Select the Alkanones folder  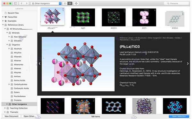(x=17, y=64)
